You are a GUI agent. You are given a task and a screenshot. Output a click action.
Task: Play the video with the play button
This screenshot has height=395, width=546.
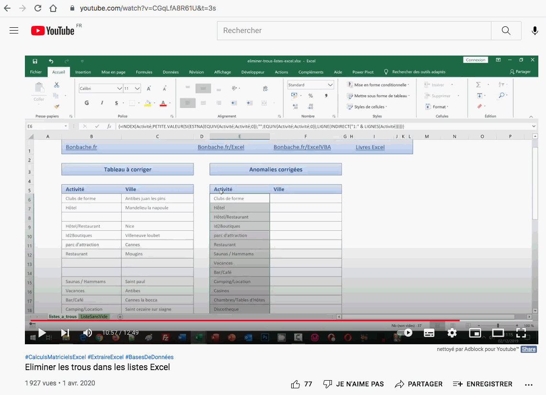tap(42, 332)
